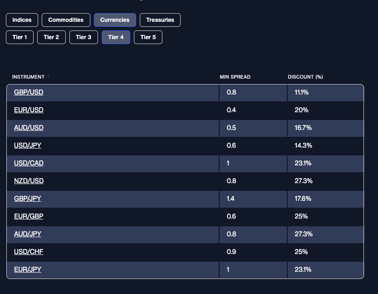
Task: Open the USD/CHF instrument link
Action: 29,252
